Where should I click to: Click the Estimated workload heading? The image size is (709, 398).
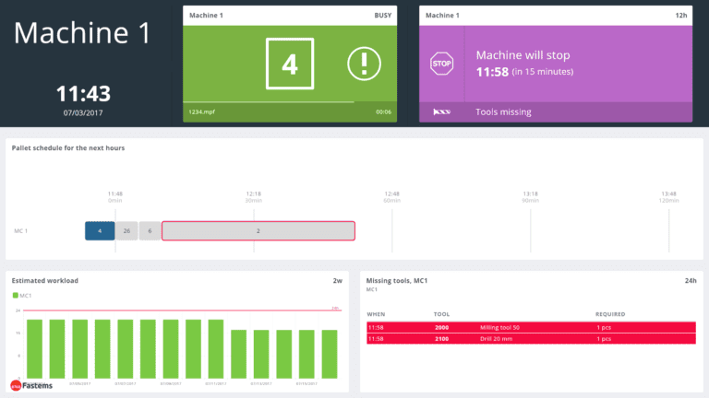click(x=44, y=281)
